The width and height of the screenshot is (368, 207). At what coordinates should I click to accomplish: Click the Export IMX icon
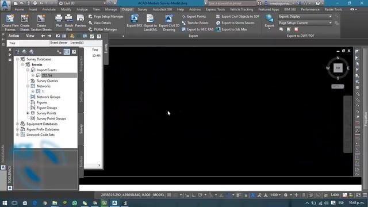coord(135,19)
